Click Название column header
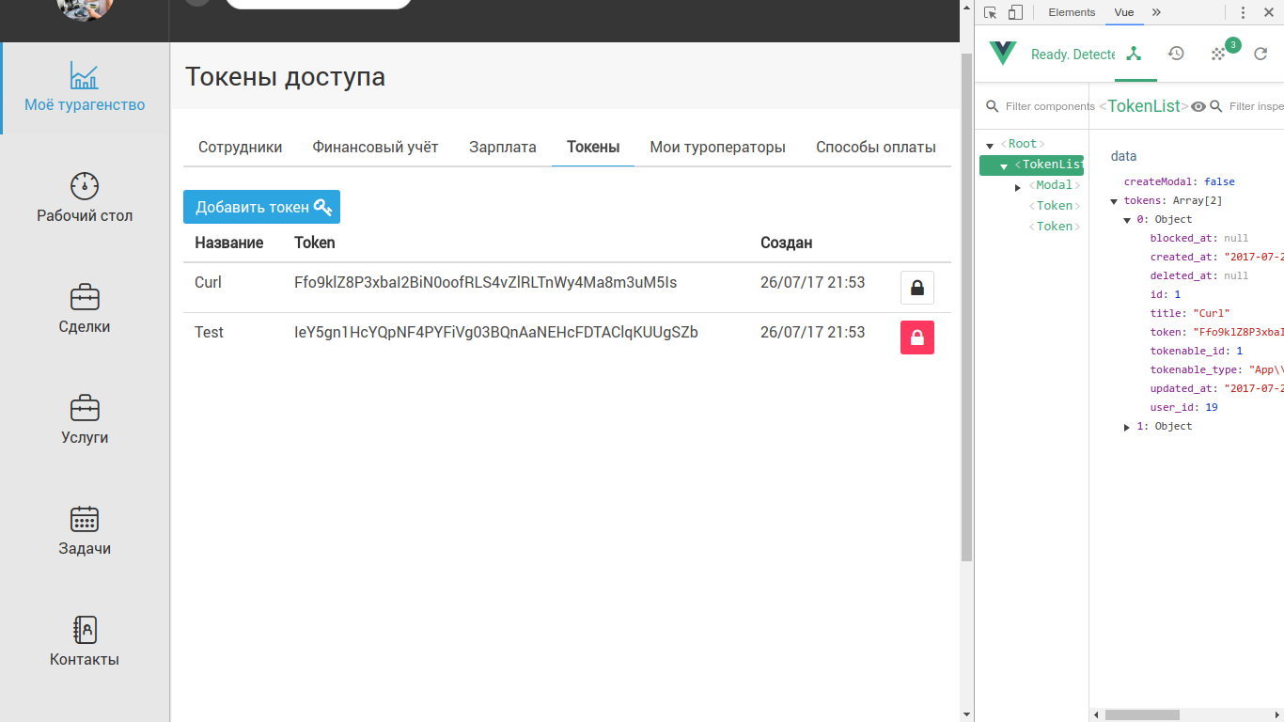1284x722 pixels. point(229,243)
